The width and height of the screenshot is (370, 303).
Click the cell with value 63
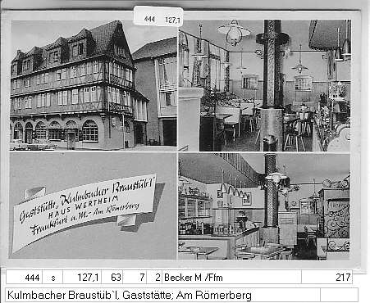tap(112, 278)
